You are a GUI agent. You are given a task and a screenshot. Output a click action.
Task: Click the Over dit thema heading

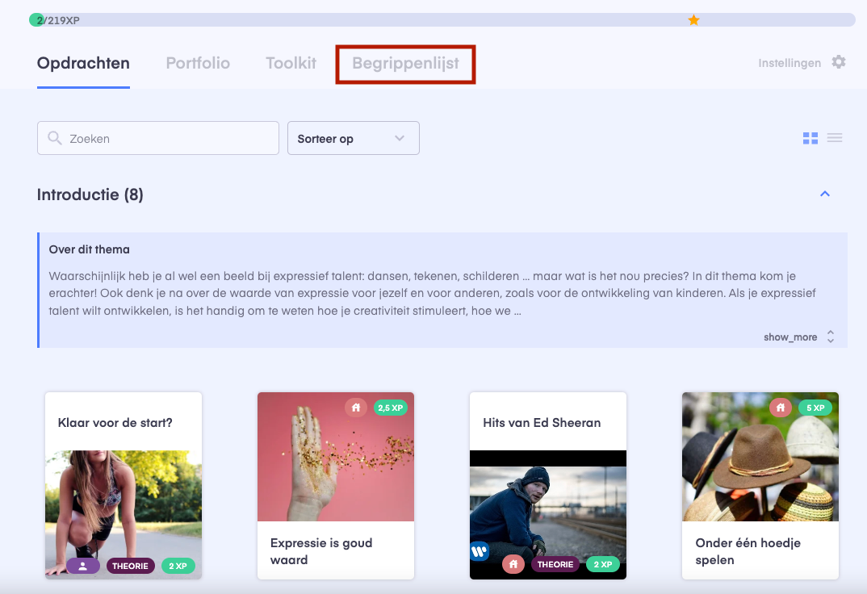click(x=89, y=249)
